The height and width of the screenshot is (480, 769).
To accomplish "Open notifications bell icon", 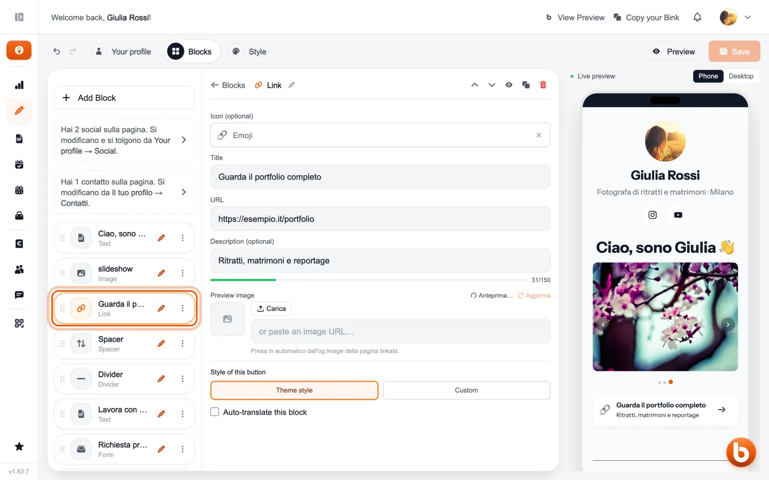I will [x=697, y=17].
